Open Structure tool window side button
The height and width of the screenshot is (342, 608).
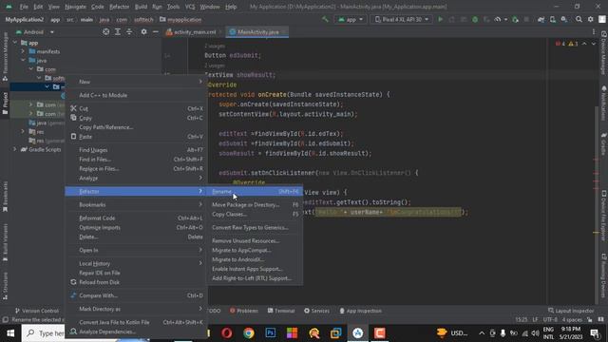click(5, 286)
